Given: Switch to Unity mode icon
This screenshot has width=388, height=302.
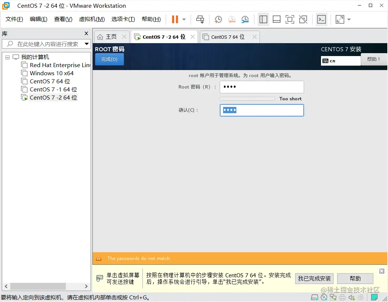Looking at the screenshot, I should click(303, 19).
